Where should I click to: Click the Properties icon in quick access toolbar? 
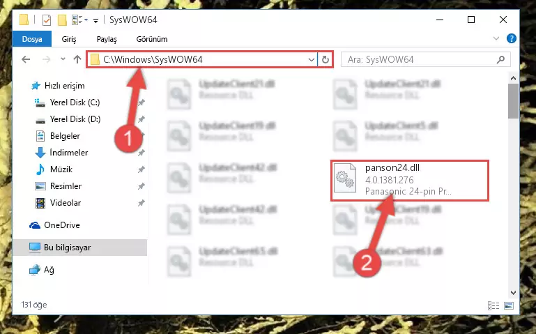(x=47, y=20)
